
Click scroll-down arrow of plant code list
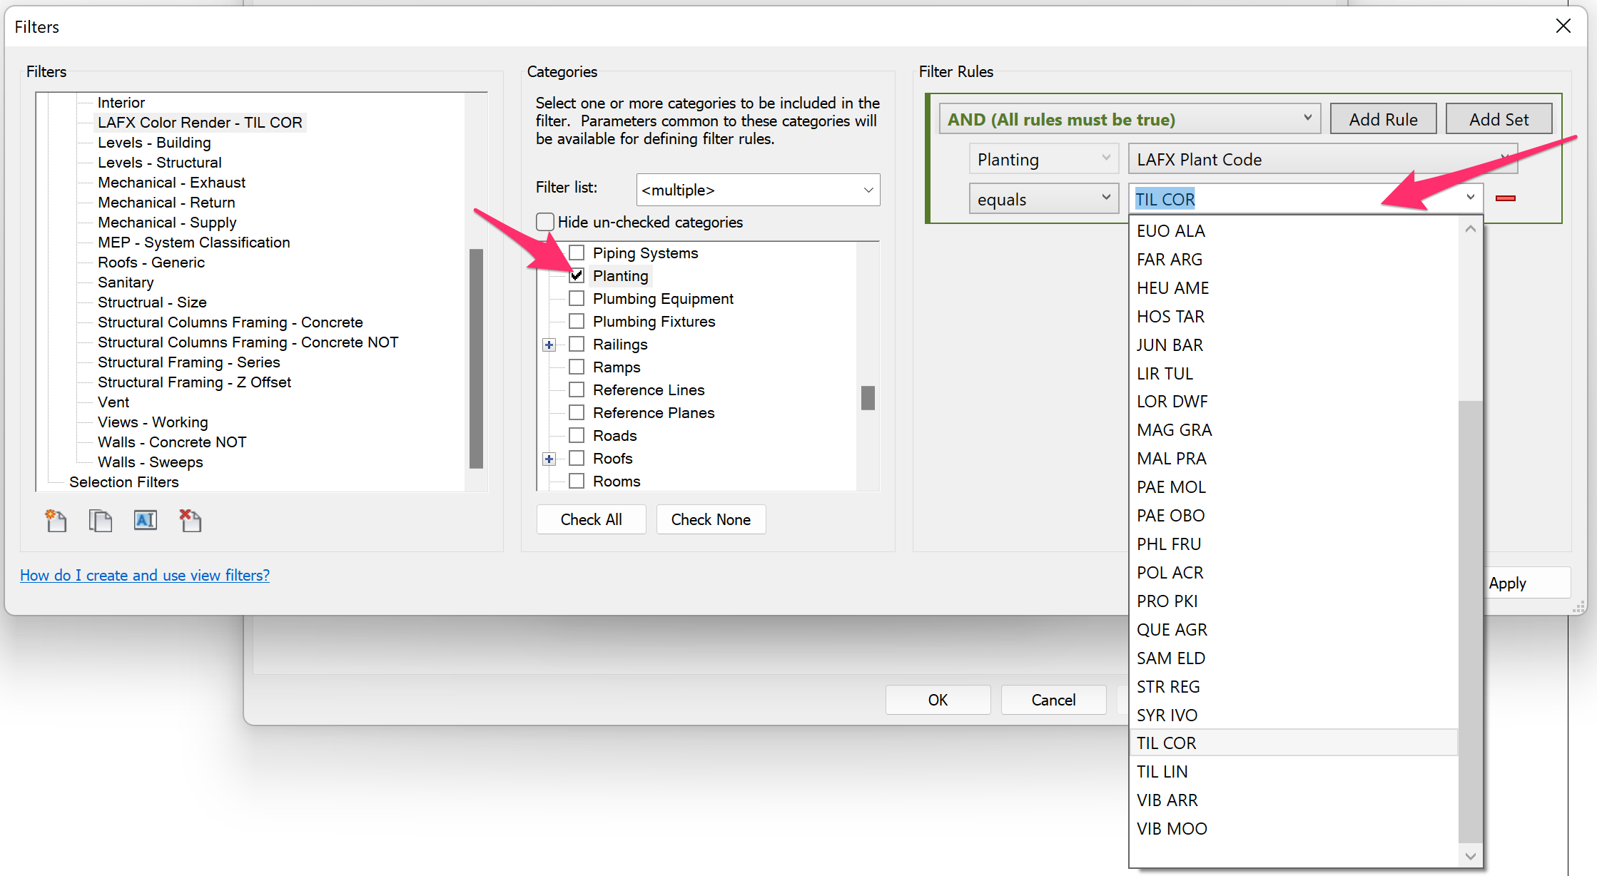click(1470, 855)
